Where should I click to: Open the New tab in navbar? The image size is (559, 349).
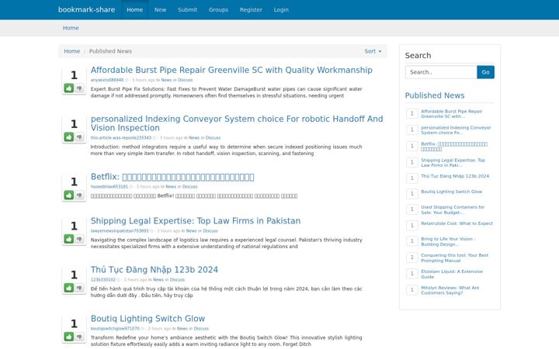tap(160, 9)
